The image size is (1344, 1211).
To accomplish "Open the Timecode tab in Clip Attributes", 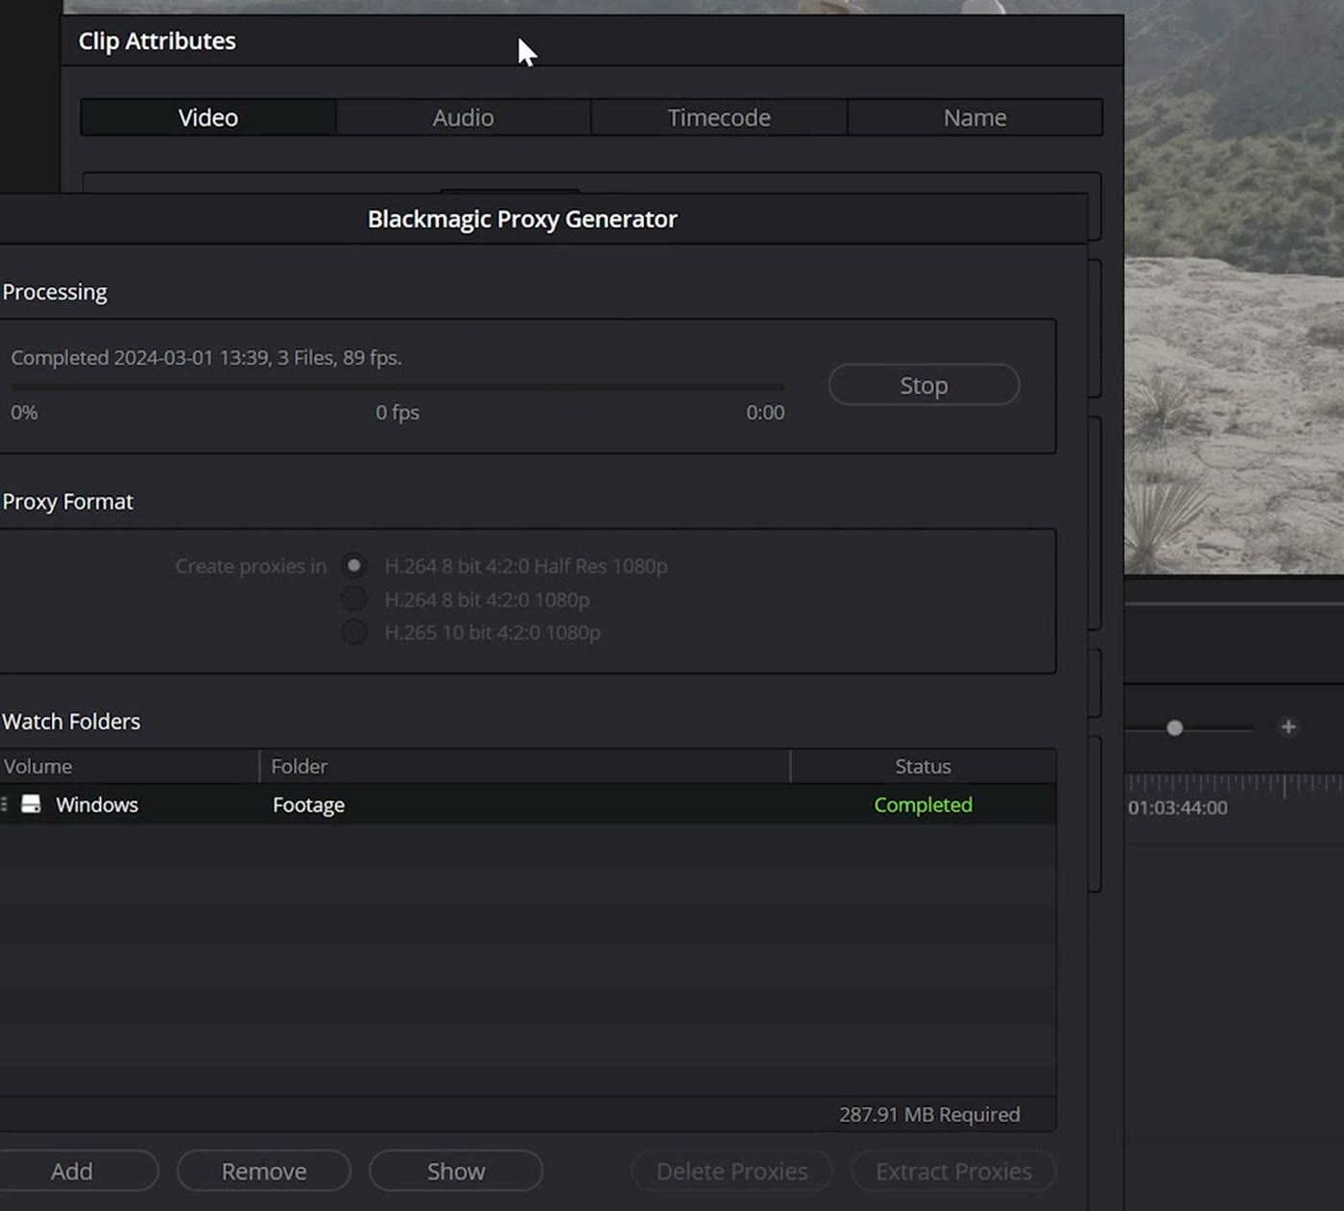I will [x=719, y=117].
